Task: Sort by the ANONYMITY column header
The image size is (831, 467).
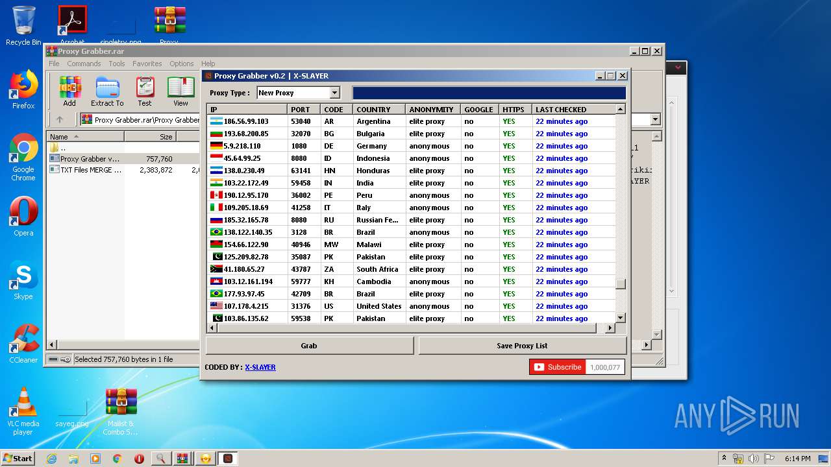Action: pyautogui.click(x=433, y=110)
